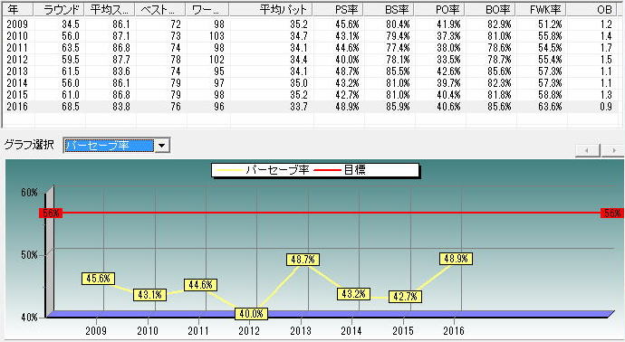Click the graph scroll-right arrow button
625x342 pixels.
(x=612, y=150)
